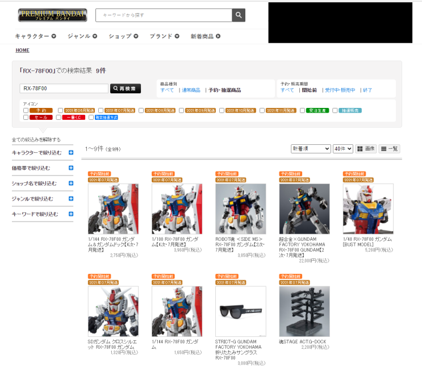Image resolution: width=422 pixels, height=371 pixels.
Task: Check the green 受注生産 checkbox
Action: 302,110
